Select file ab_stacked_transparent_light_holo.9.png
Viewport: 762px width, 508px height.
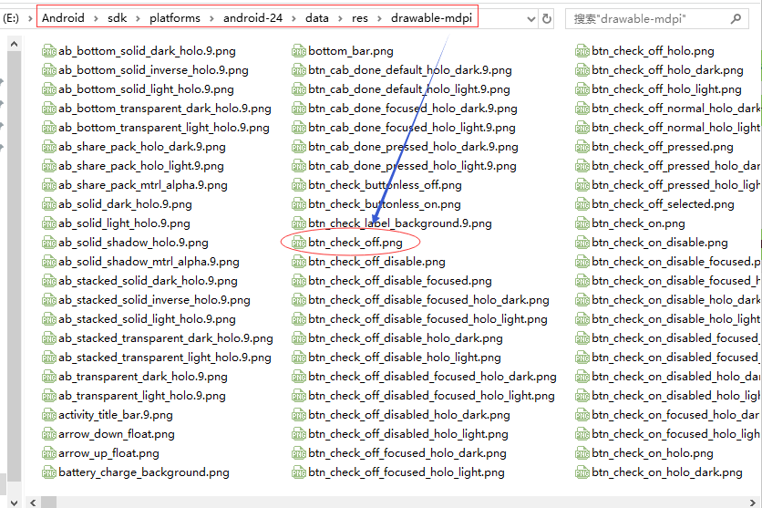point(157,358)
